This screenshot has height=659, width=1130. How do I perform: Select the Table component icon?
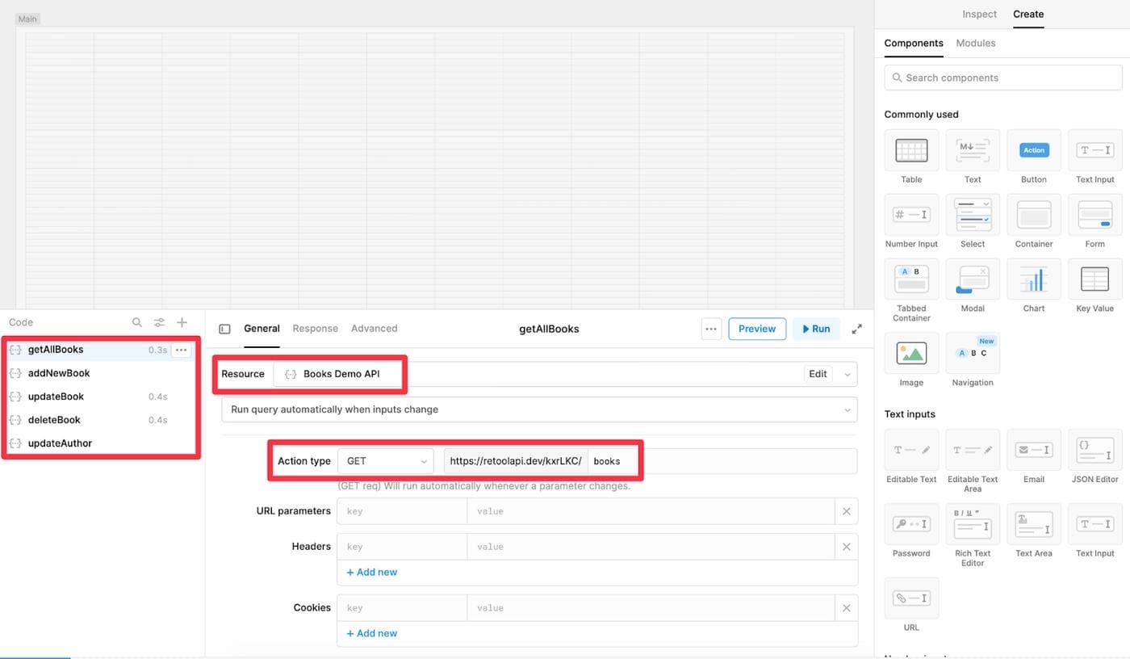coord(911,150)
